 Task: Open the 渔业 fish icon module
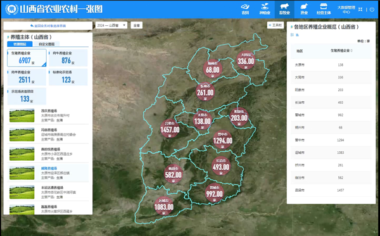[x=304, y=9]
